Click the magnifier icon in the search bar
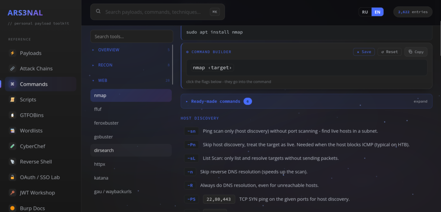 pos(98,12)
